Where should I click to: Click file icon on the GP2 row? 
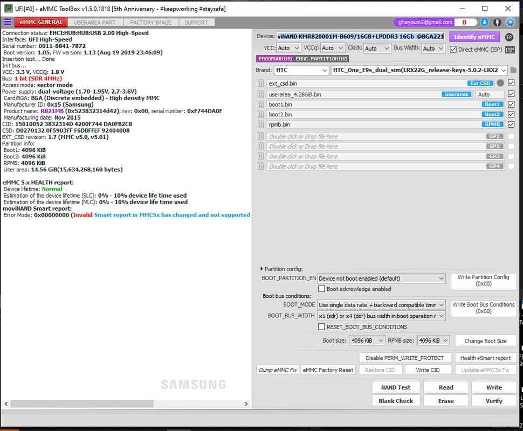click(261, 147)
